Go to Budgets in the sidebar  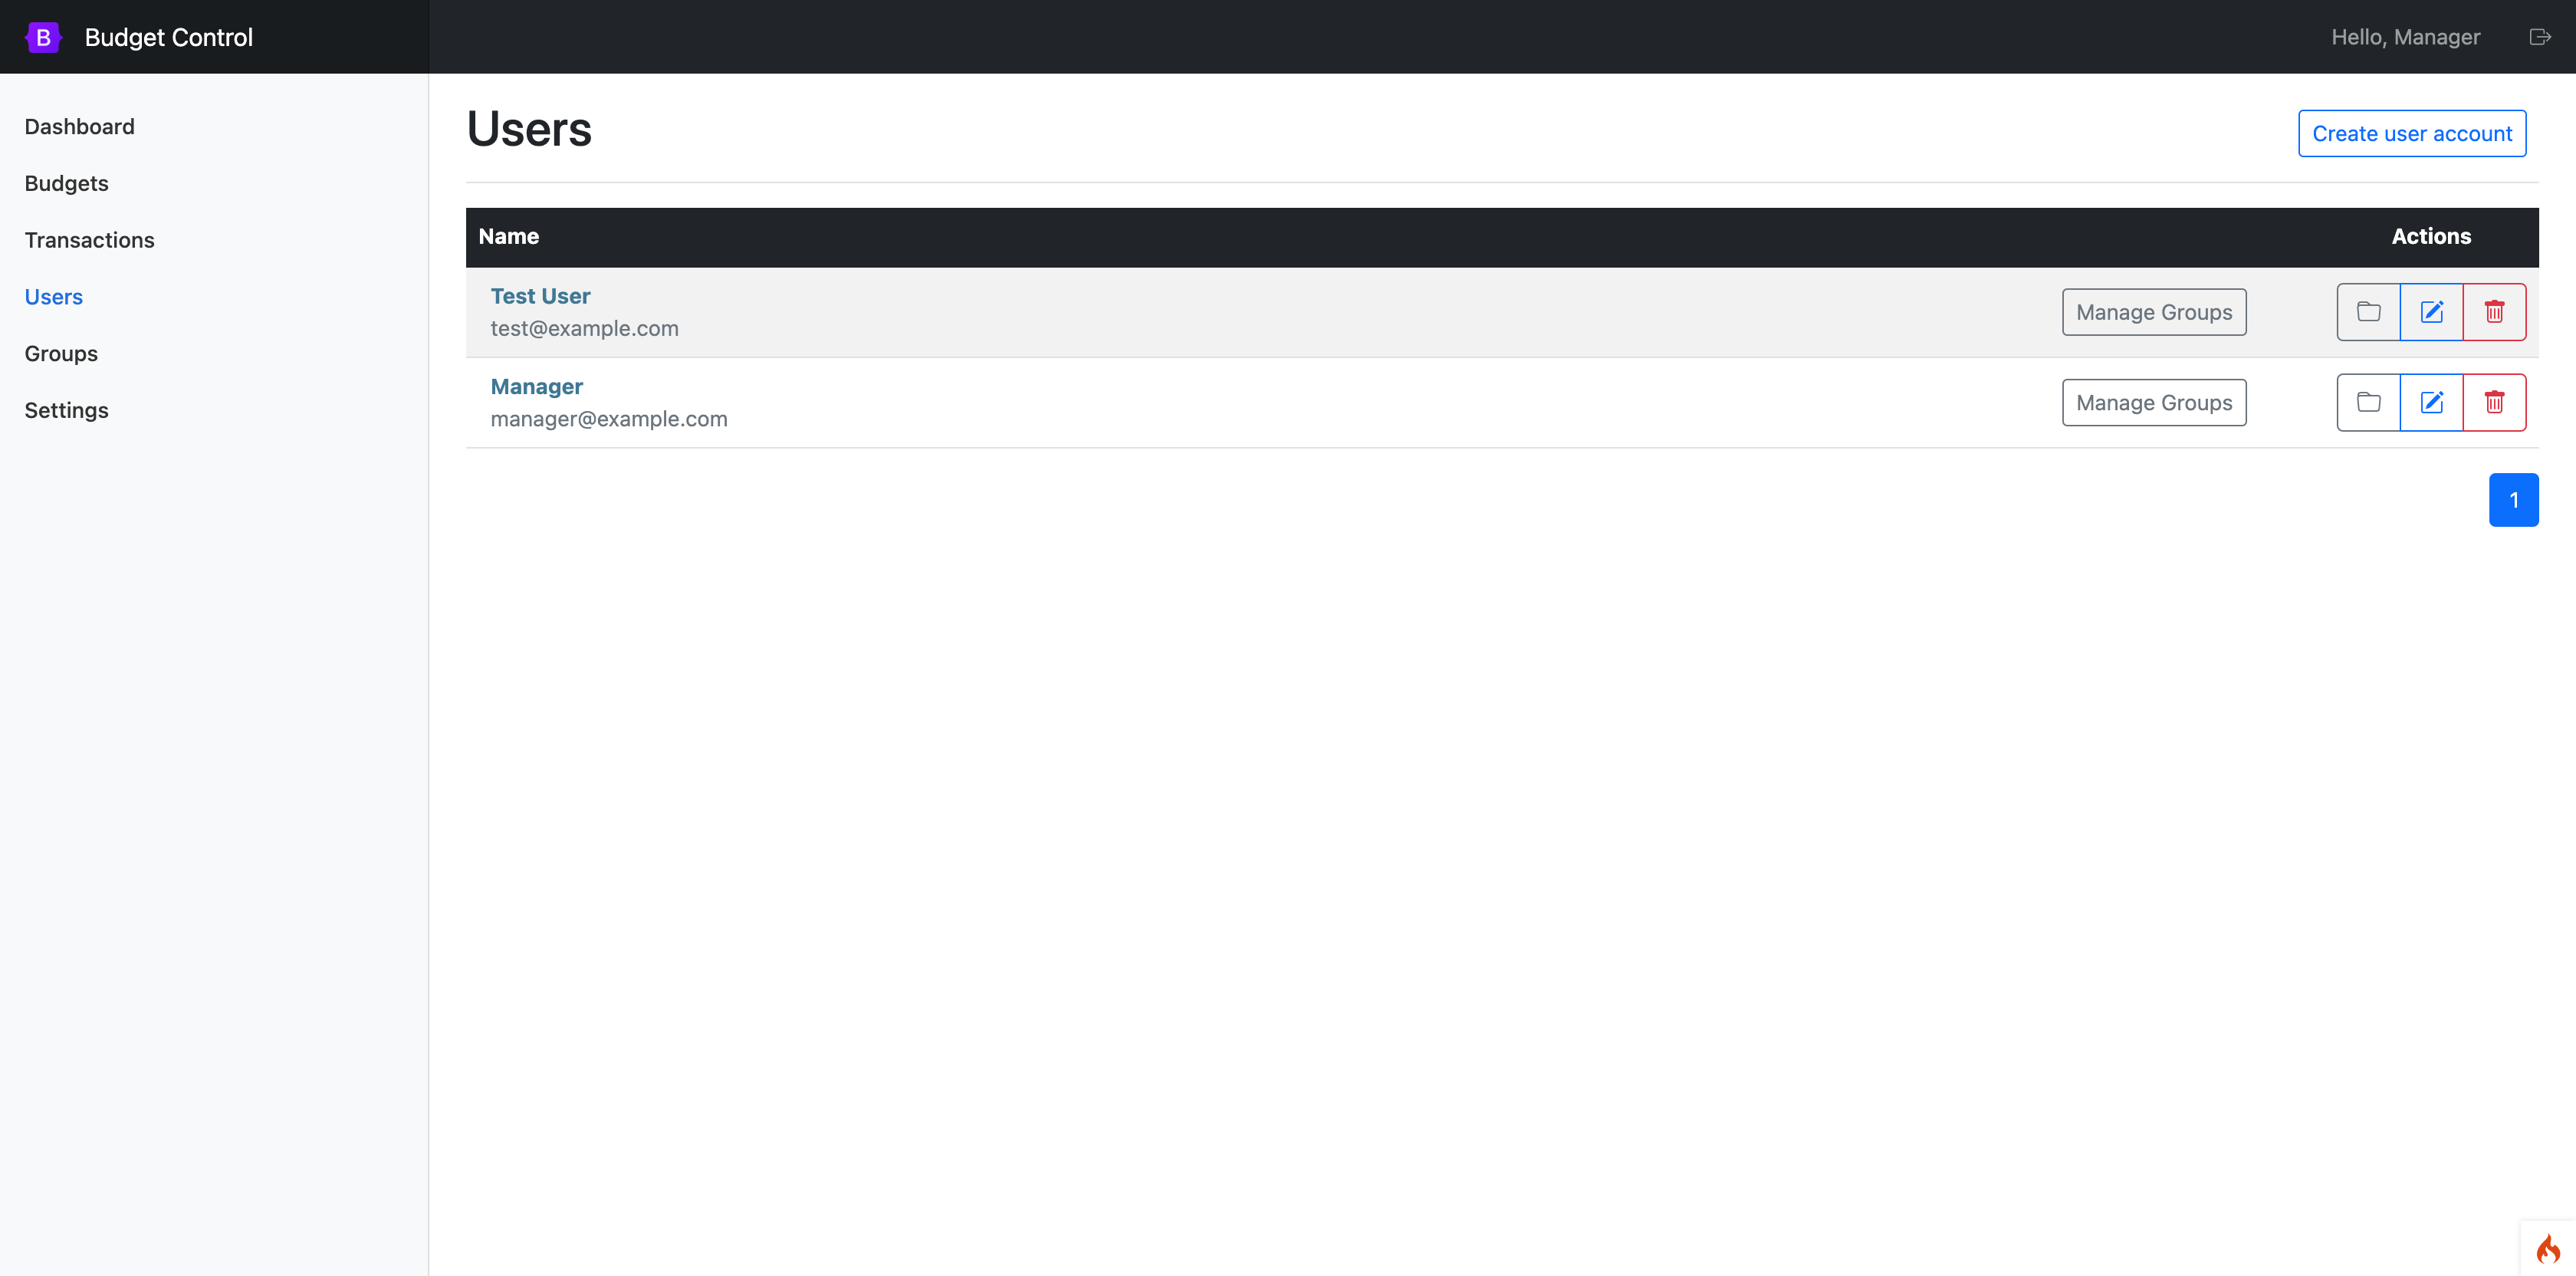(x=66, y=184)
